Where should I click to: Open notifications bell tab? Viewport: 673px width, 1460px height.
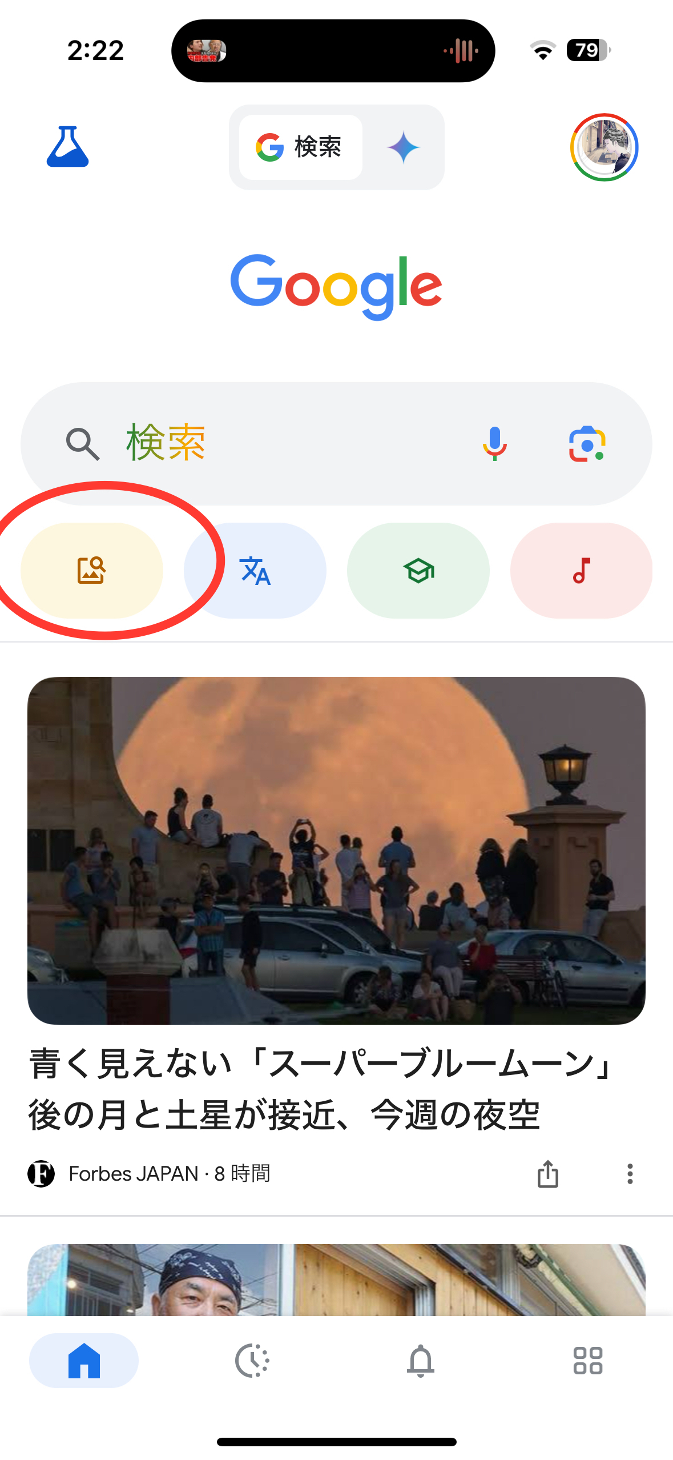(x=420, y=1360)
